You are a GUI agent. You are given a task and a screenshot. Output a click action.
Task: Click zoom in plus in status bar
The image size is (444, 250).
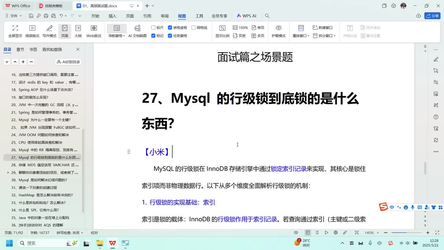(428, 233)
